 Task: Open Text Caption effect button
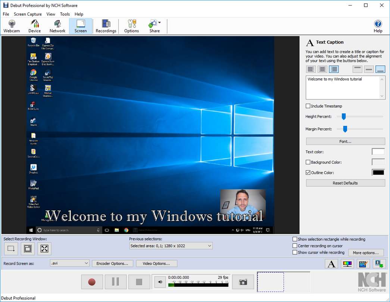coord(331,264)
